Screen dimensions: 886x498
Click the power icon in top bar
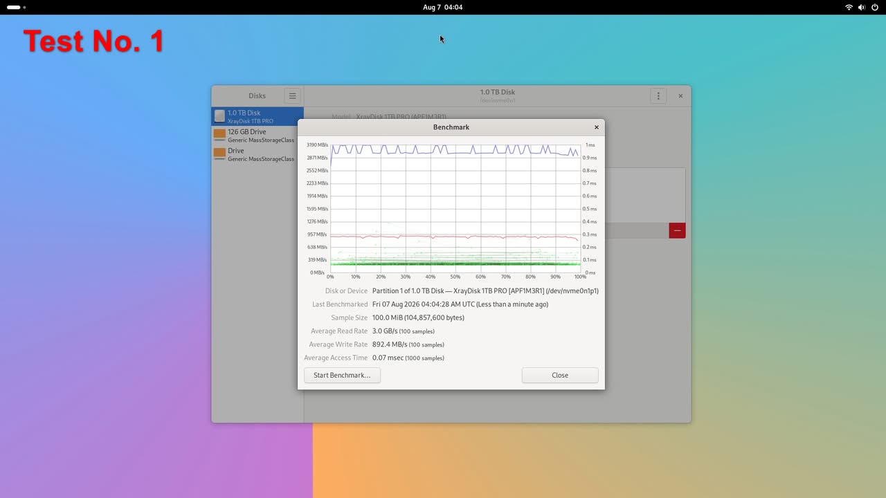click(x=875, y=7)
